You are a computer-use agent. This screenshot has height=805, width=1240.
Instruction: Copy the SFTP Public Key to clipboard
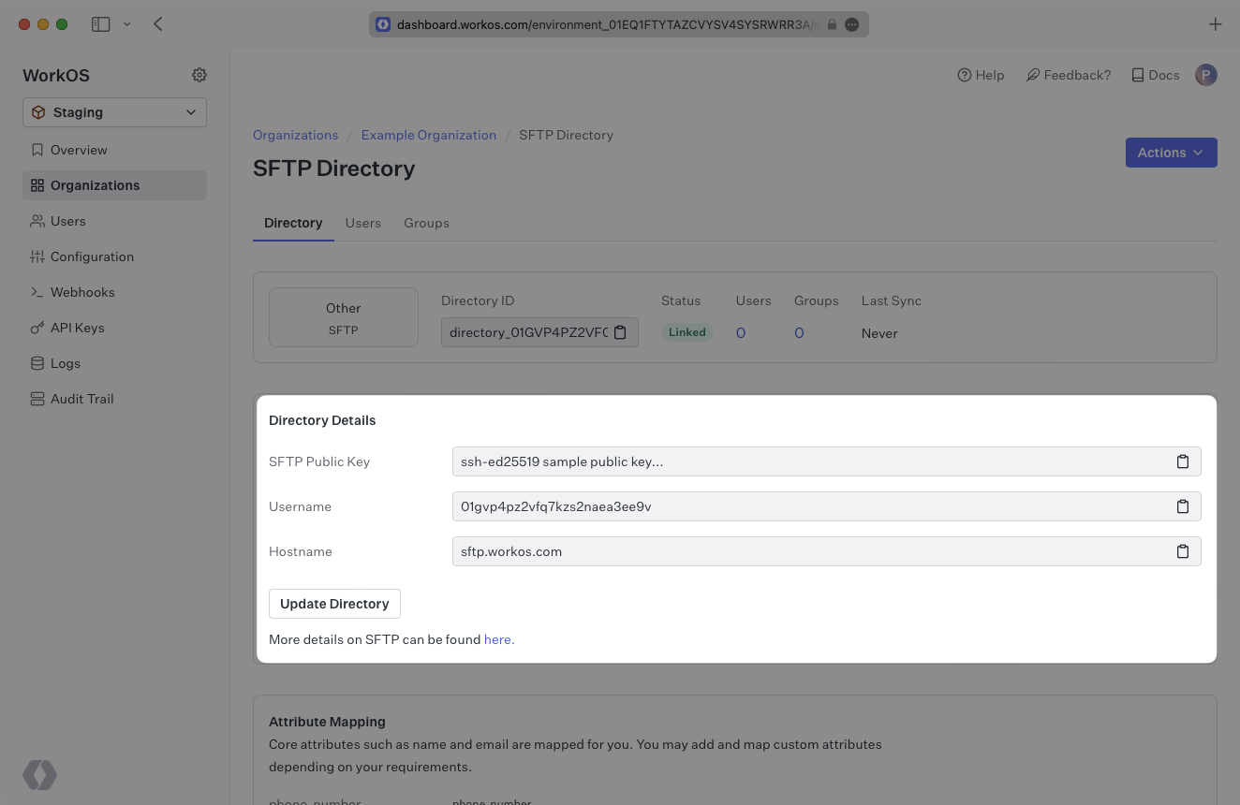(x=1183, y=461)
